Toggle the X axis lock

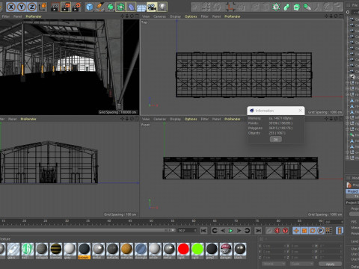[11, 7]
